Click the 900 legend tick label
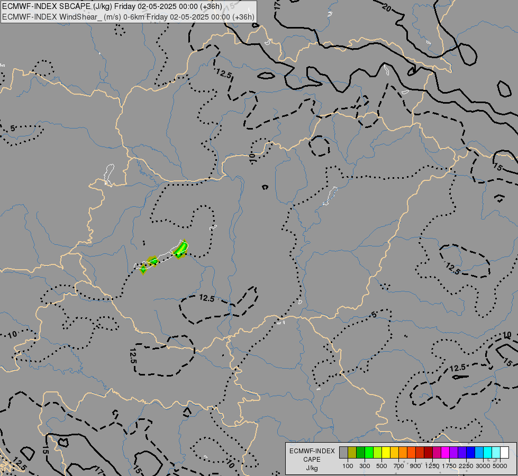The width and height of the screenshot is (518, 476). pos(415,466)
